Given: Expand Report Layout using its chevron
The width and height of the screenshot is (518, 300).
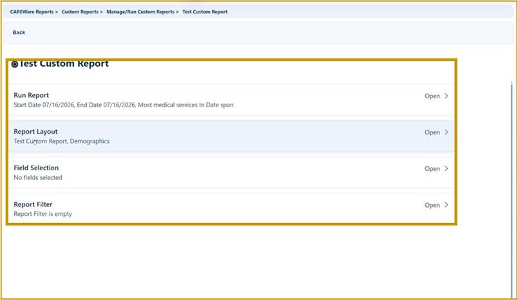Looking at the screenshot, I should coord(446,132).
